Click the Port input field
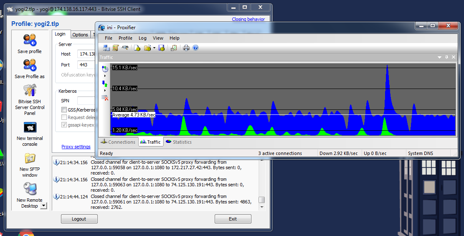This screenshot has width=464, height=236. click(x=86, y=65)
